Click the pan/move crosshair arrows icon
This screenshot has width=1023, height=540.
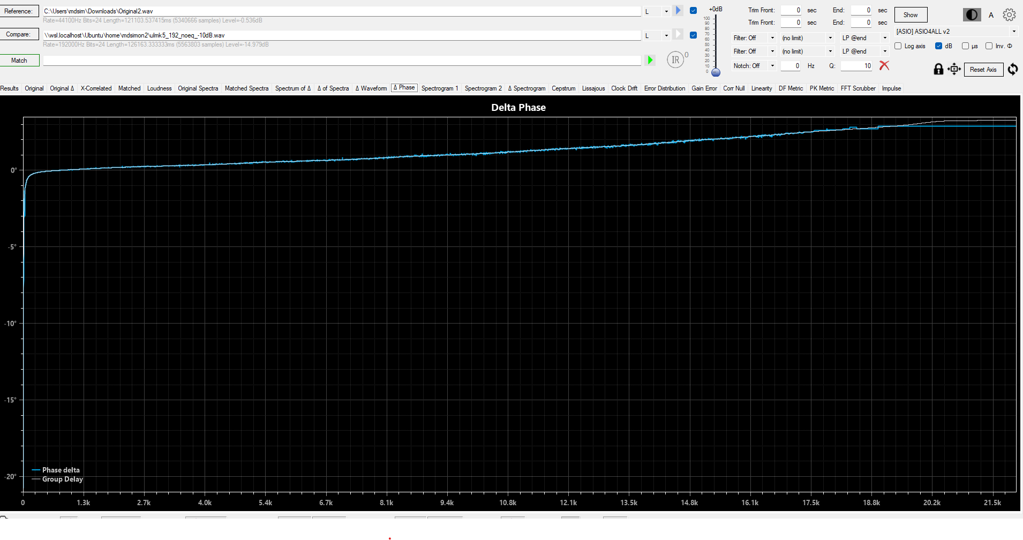954,69
